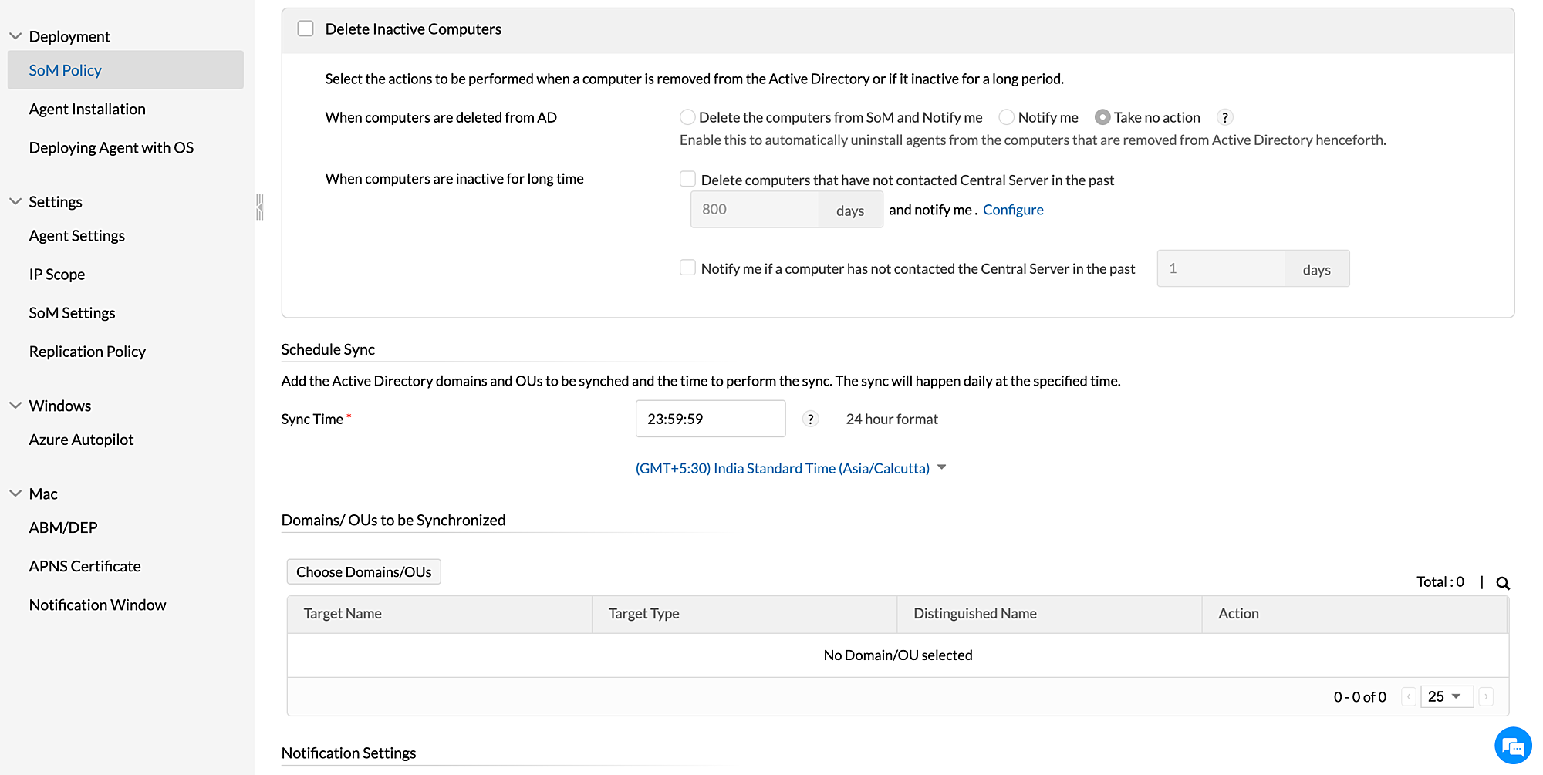Open ABM/DEP page
This screenshot has height=775, width=1543.
(x=63, y=527)
